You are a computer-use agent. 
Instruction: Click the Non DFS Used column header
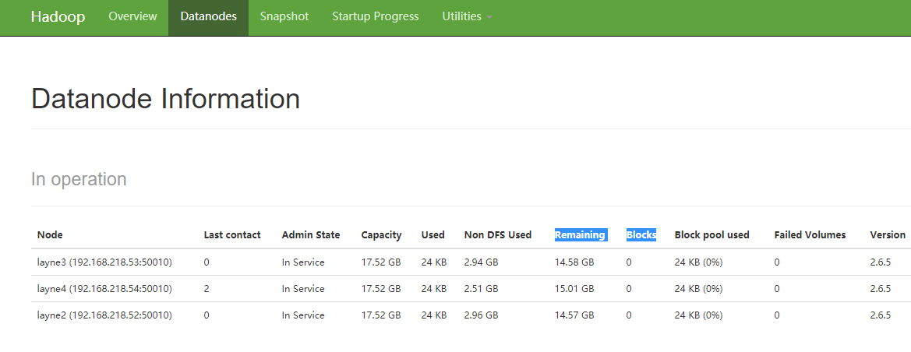[498, 234]
